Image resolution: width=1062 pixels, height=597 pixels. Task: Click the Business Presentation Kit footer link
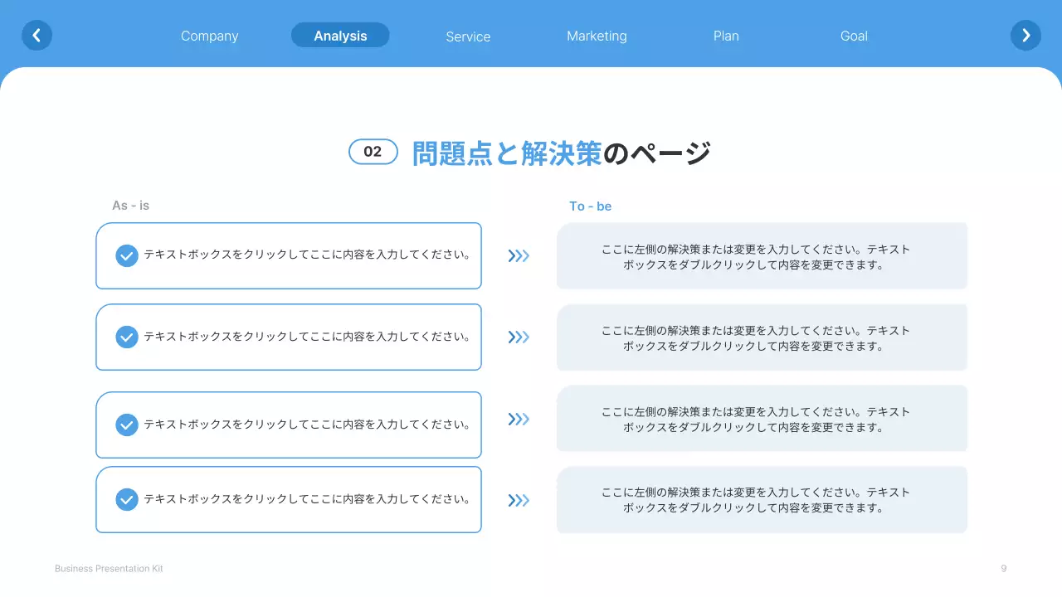[108, 568]
